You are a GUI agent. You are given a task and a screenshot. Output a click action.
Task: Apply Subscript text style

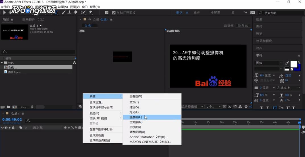(294, 108)
